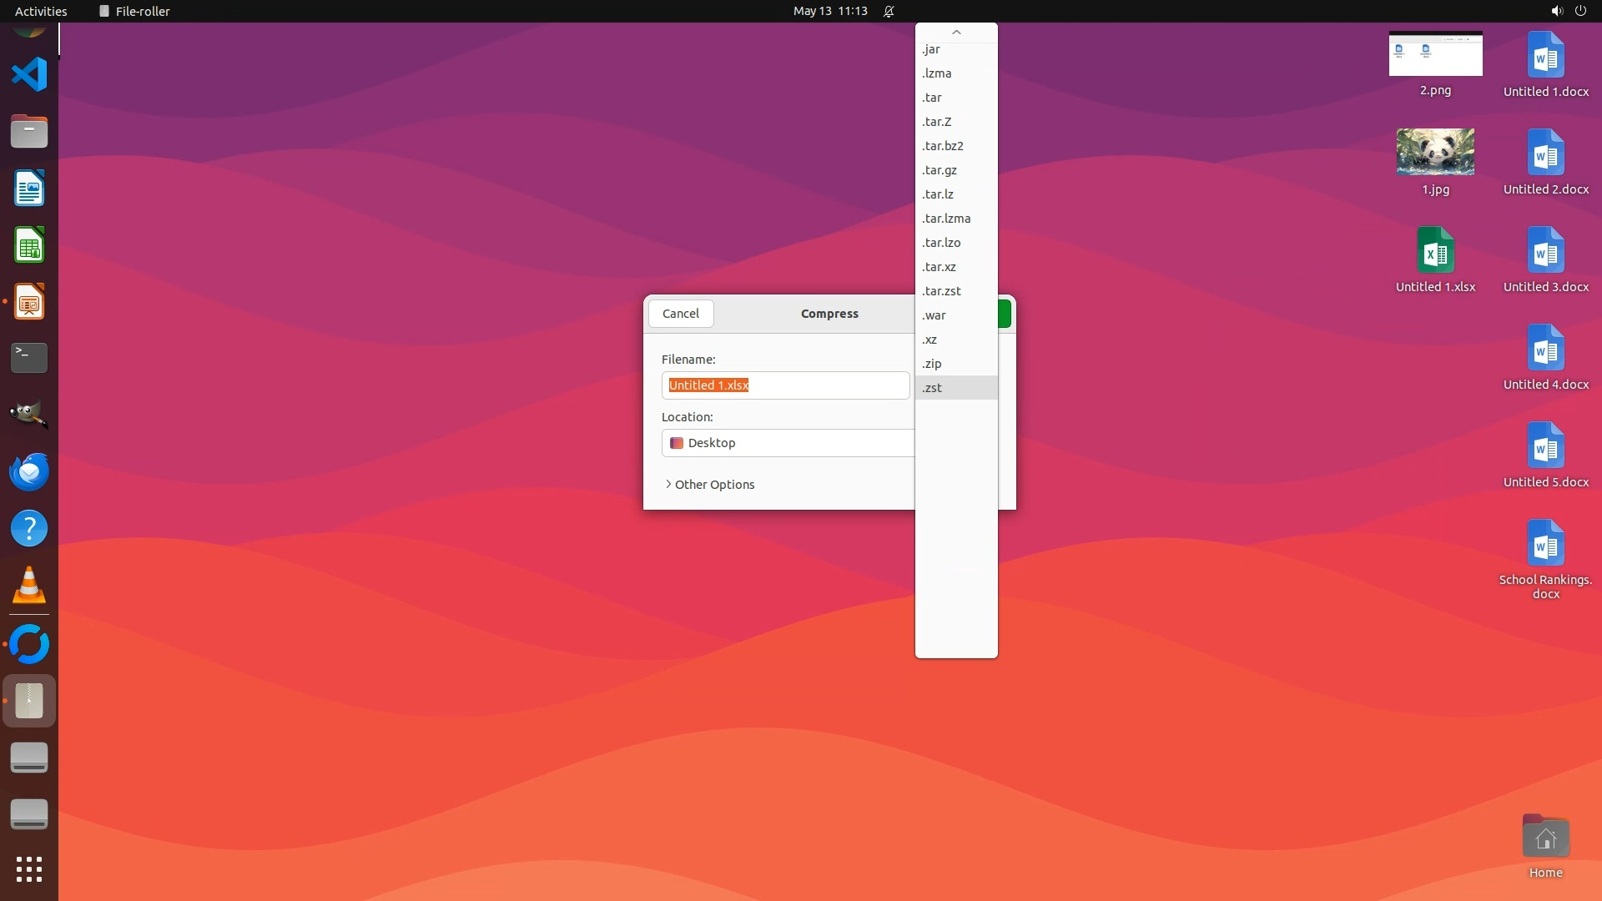Open VLC media player in the dock
Viewport: 1602px width, 901px height.
(x=29, y=586)
